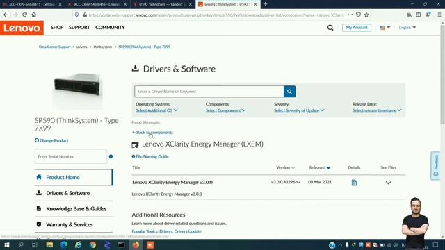Switch to first XCC-7X99 browser tab
The width and height of the screenshot is (445, 250).
[x=32, y=4]
